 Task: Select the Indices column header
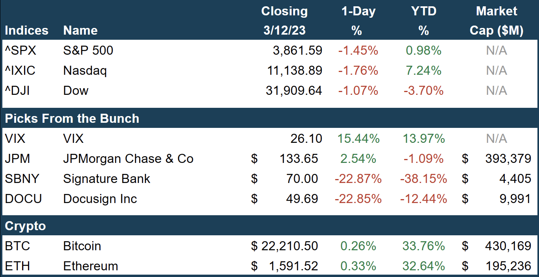[x=26, y=30]
